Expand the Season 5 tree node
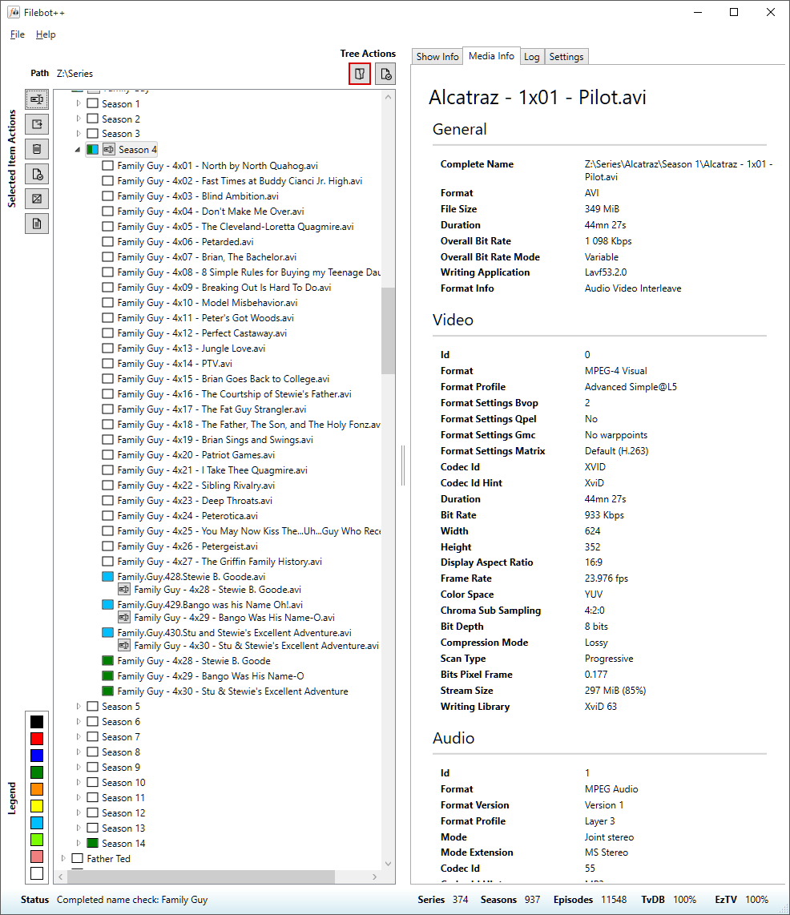The height and width of the screenshot is (915, 790). [x=79, y=707]
